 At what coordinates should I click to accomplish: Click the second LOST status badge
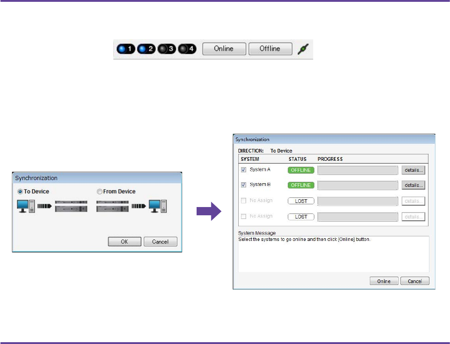(301, 217)
